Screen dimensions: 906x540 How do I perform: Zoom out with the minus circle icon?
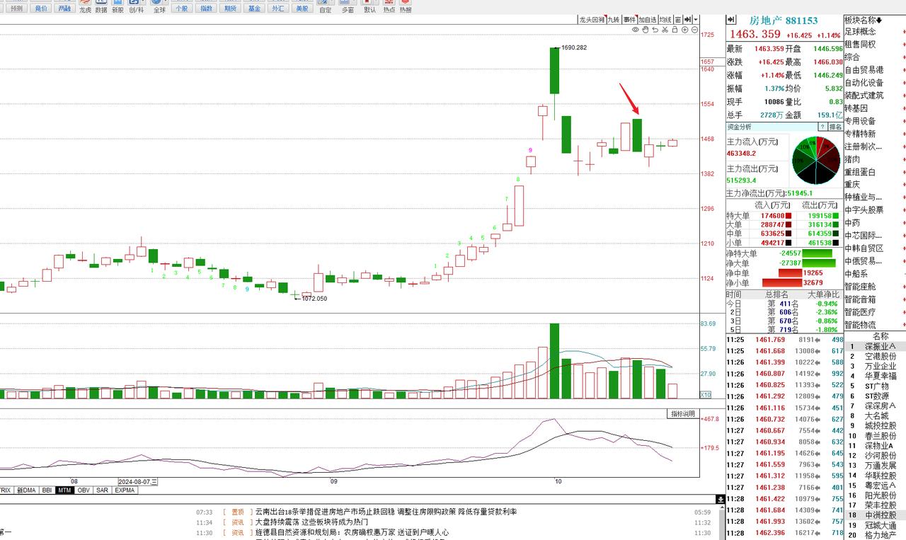pos(694,30)
